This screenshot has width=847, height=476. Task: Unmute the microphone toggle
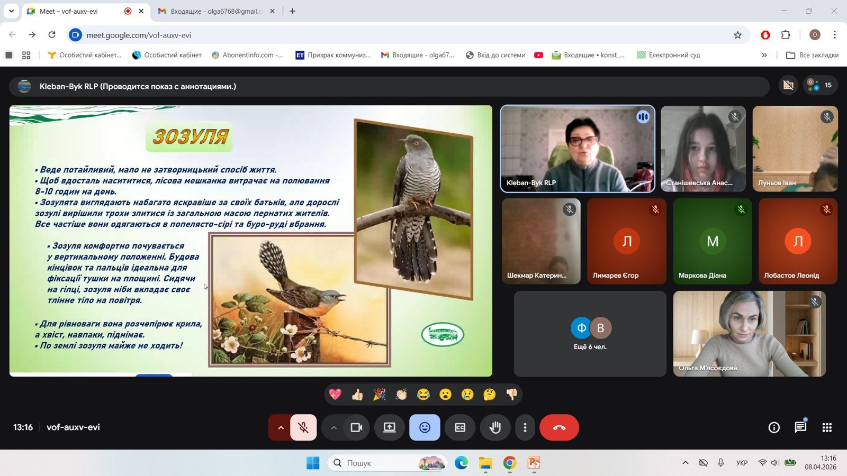click(303, 427)
